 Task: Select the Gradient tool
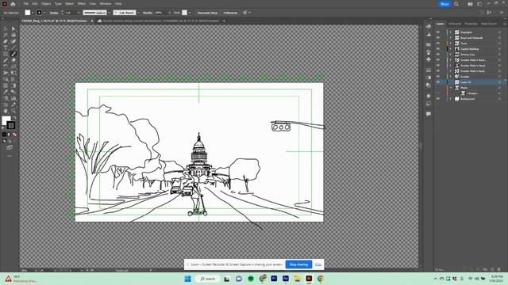(13, 85)
